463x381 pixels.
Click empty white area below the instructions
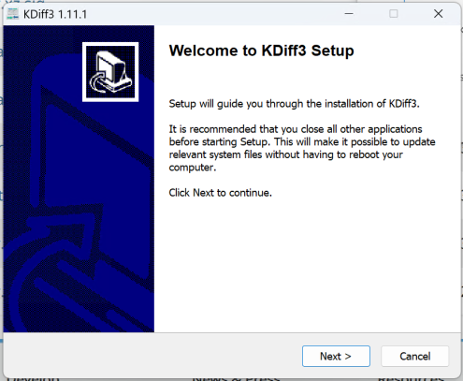[307, 265]
